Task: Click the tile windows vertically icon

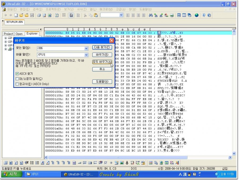Action: click(184, 15)
